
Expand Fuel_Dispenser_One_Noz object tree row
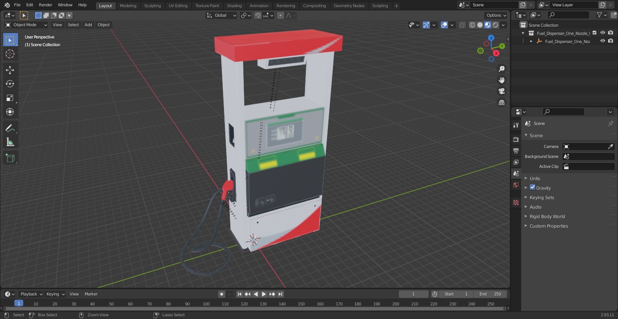(531, 41)
